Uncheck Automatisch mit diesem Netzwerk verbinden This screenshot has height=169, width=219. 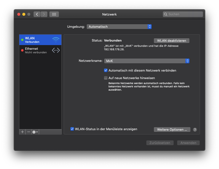(106, 71)
